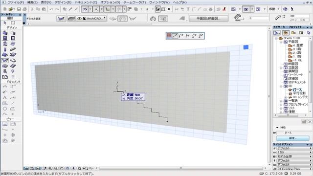Click the 角度 90.00° tracker field
This screenshot has height=176, width=313.
coord(133,99)
